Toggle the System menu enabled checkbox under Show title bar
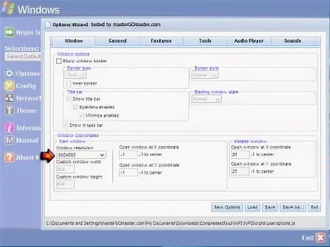Screen dimensions: 330x247 pyautogui.click(x=75, y=107)
